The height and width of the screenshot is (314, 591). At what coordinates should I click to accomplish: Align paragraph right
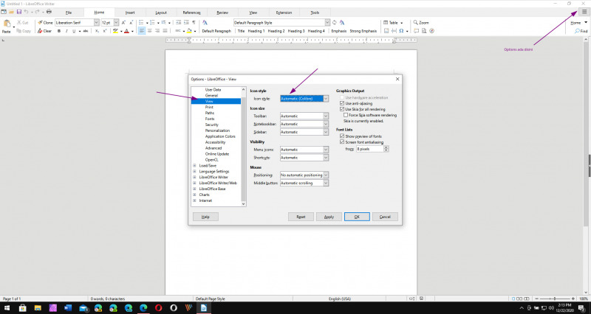pos(157,31)
